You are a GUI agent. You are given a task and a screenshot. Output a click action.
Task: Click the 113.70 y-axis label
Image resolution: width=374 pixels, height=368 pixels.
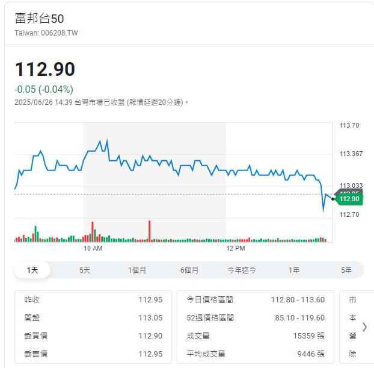(x=349, y=125)
